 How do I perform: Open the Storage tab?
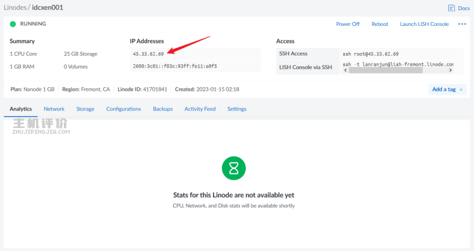[85, 109]
